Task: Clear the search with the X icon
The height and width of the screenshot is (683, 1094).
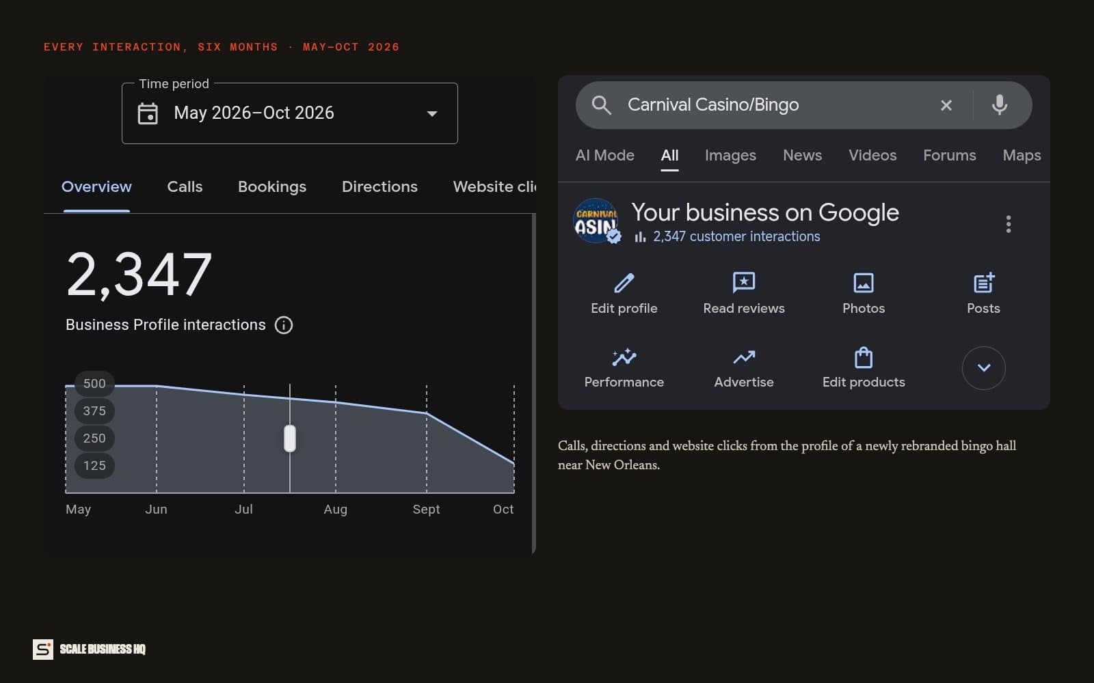Action: [x=946, y=105]
